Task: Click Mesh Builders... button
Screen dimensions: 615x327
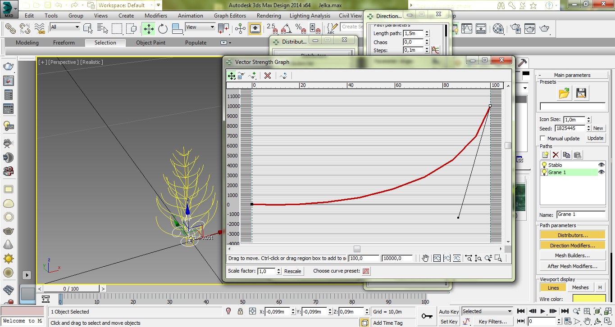Action: point(573,255)
